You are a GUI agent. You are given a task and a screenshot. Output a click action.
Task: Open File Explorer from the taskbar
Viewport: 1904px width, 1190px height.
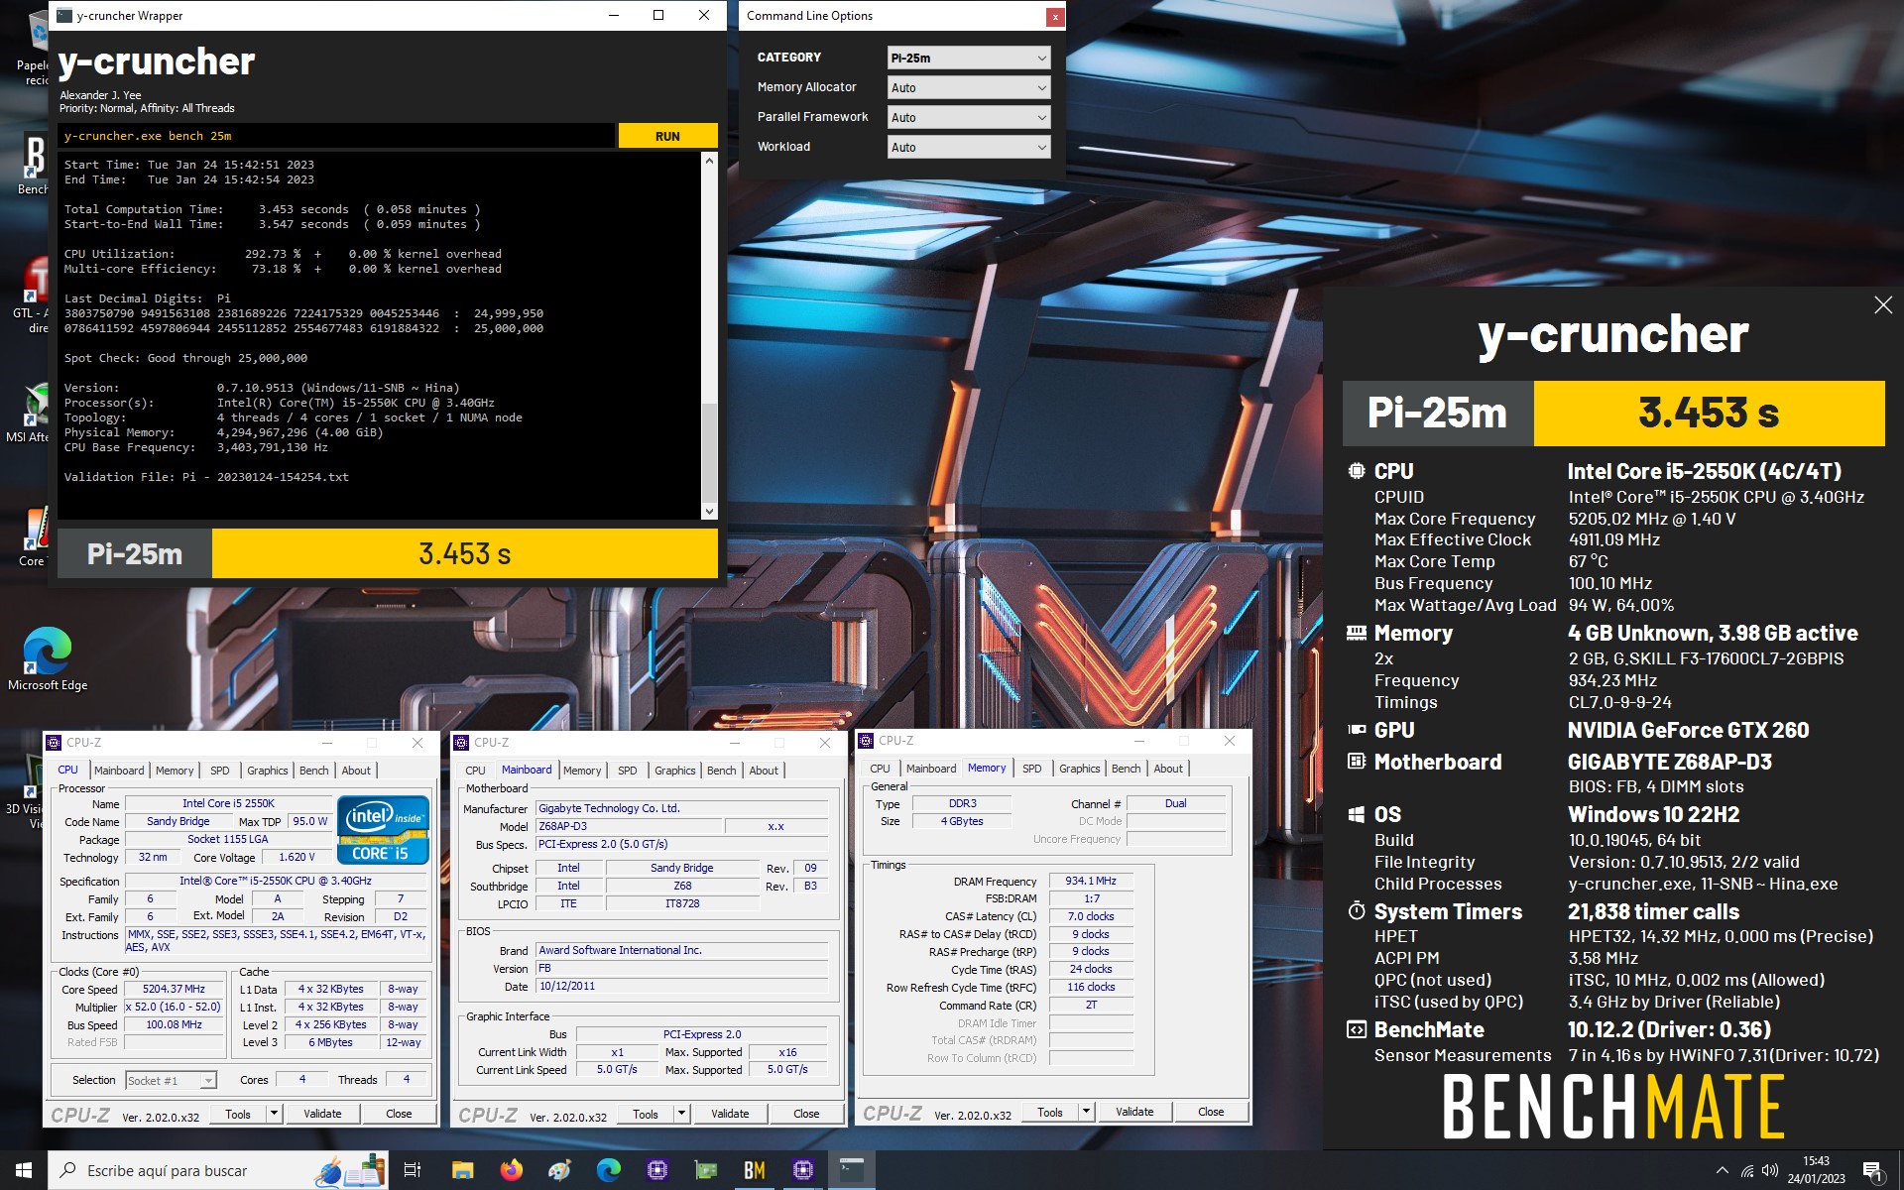click(x=462, y=1170)
